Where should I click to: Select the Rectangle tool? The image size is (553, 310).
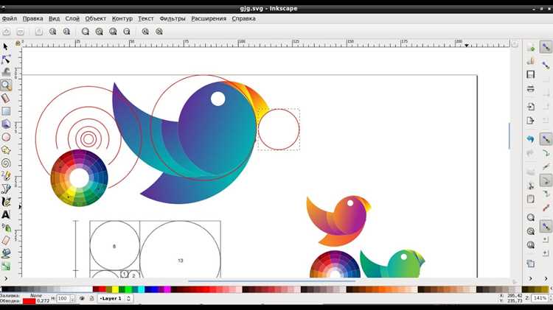[6, 111]
